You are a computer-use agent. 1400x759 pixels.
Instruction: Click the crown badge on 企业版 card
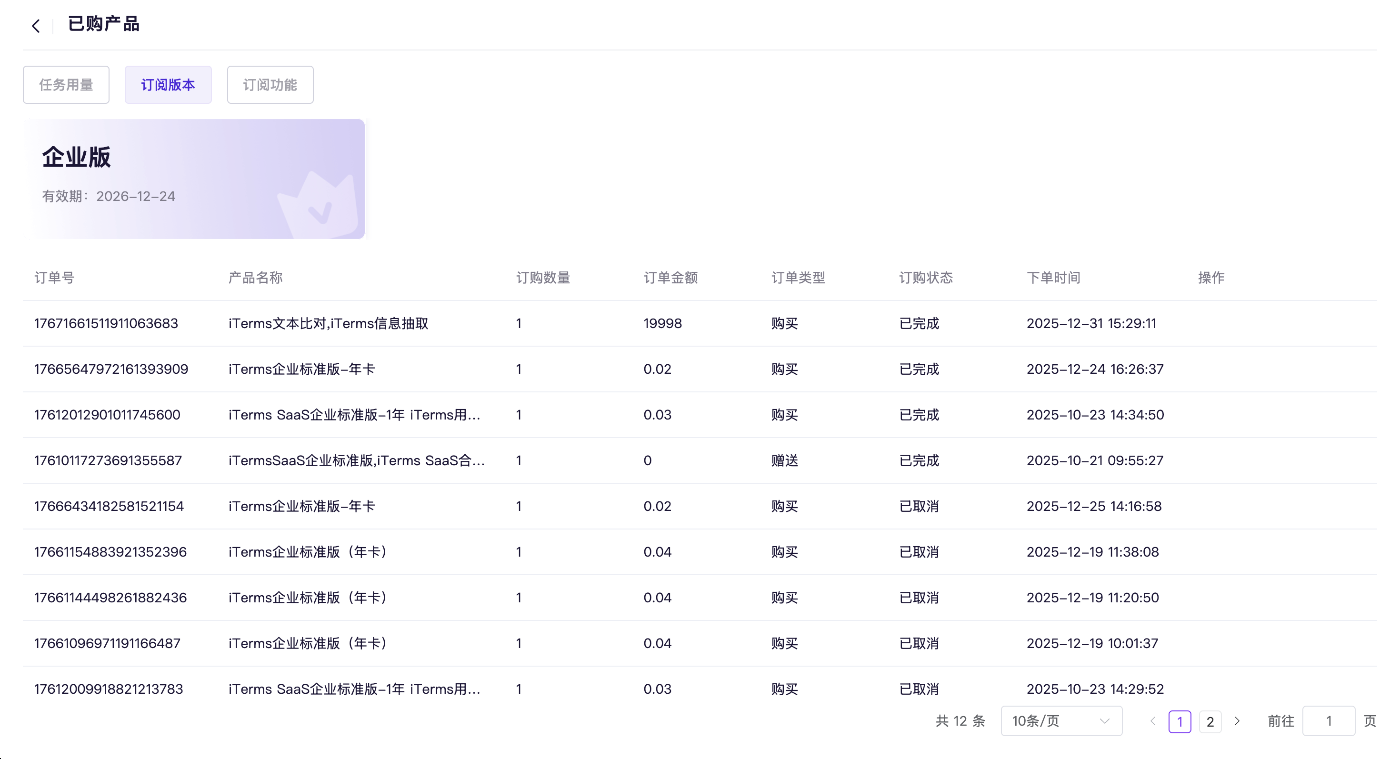pos(320,207)
